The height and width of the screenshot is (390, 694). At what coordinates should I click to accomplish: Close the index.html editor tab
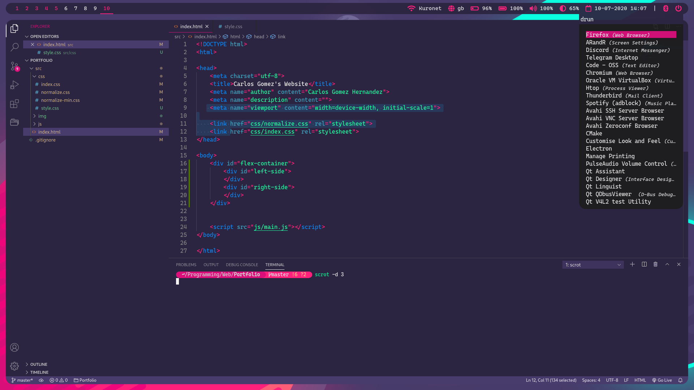pyautogui.click(x=207, y=26)
